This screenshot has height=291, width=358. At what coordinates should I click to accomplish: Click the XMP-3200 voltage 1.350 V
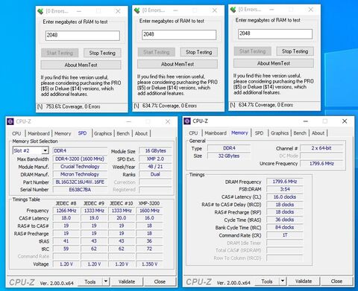click(149, 264)
